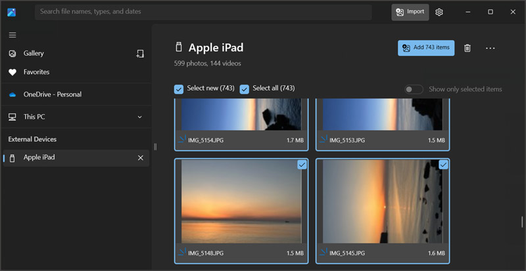Expand the This PC chevron
Viewport: 526px width, 271px height.
(x=140, y=117)
